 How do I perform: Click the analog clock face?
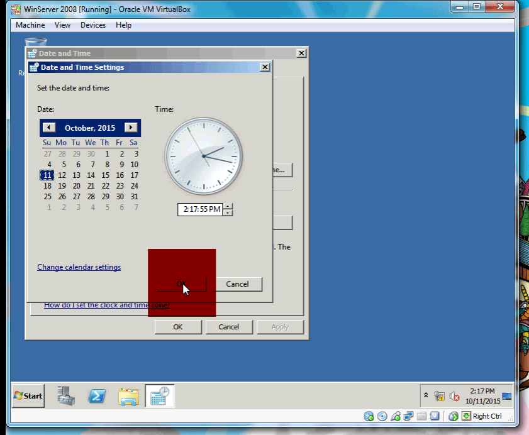pos(204,156)
